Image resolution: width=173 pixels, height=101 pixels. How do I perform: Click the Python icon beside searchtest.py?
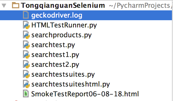coord(26,45)
